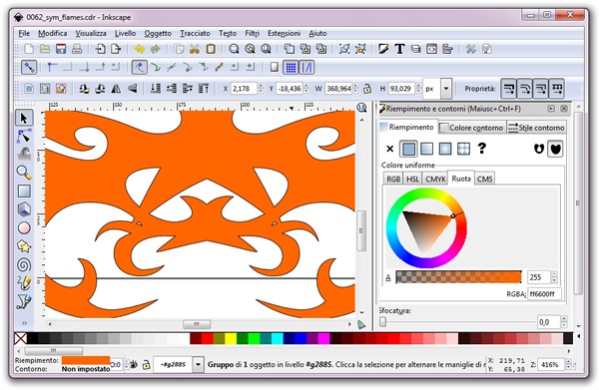
Task: Toggle snap to guides button
Action: tap(306, 68)
